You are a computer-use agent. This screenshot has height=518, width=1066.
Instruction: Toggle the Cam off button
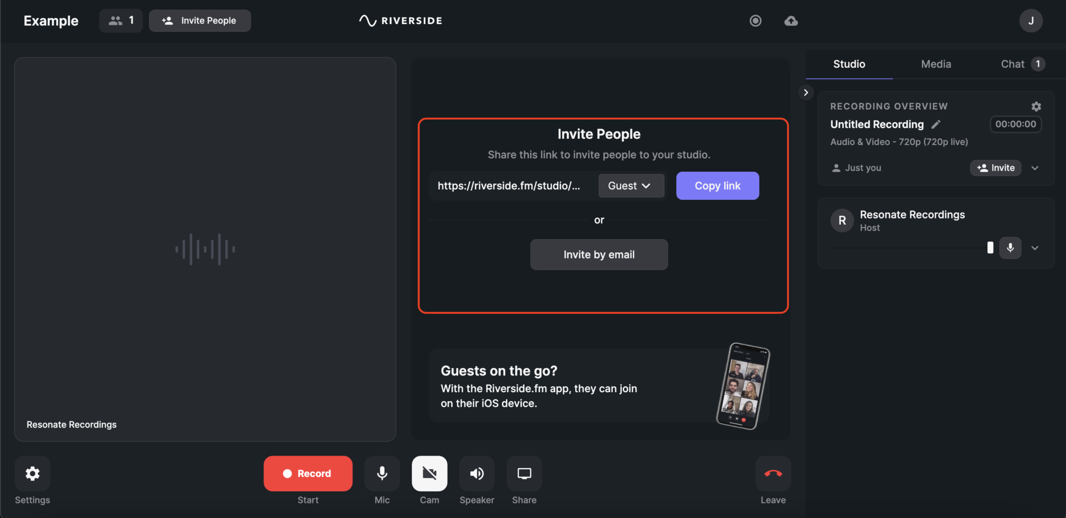pyautogui.click(x=428, y=473)
